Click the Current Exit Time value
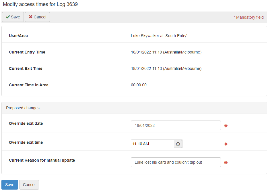Screen dimensions: 270x191 click(x=166, y=68)
